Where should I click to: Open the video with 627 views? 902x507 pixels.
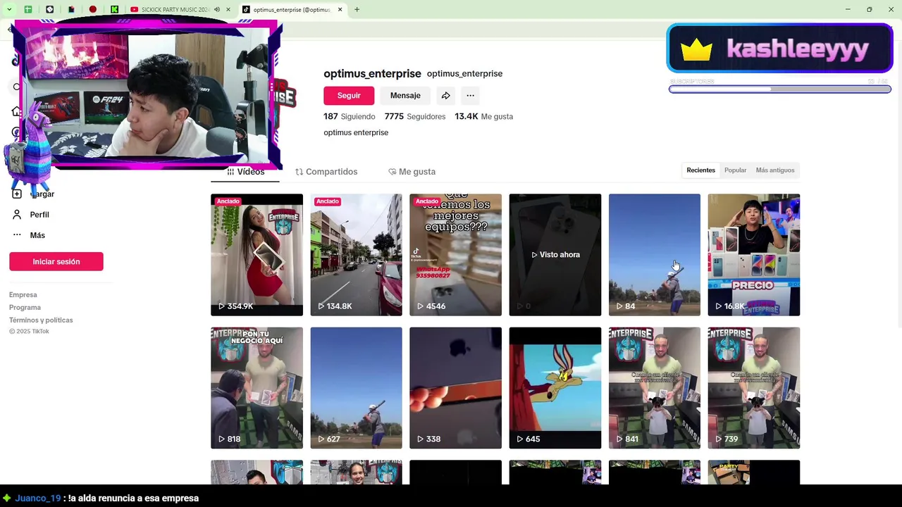[356, 388]
